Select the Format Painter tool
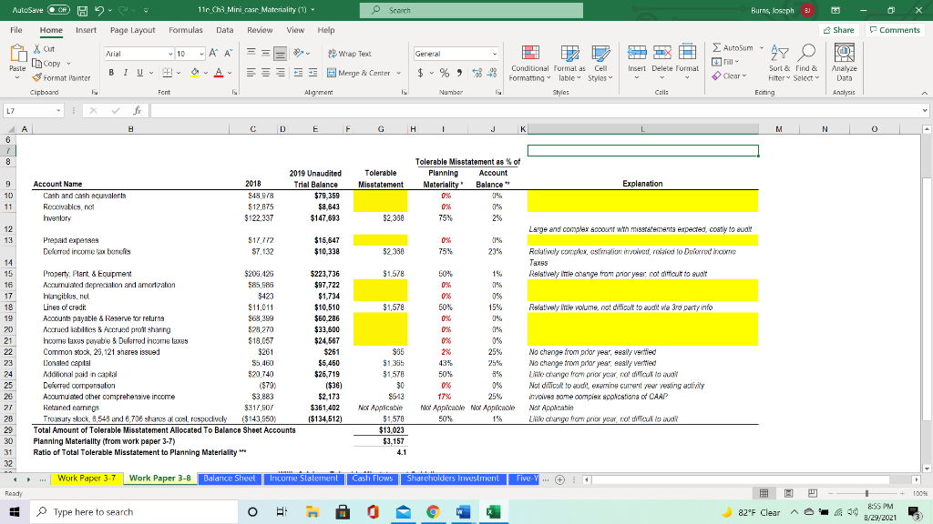933x524 pixels. [x=61, y=78]
